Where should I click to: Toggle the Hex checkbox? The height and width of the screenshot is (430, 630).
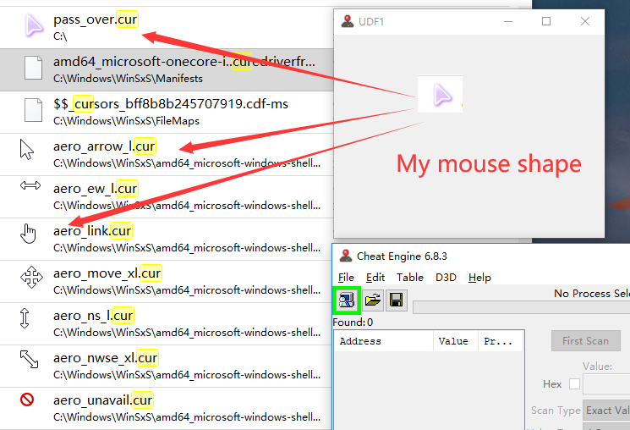pos(574,383)
